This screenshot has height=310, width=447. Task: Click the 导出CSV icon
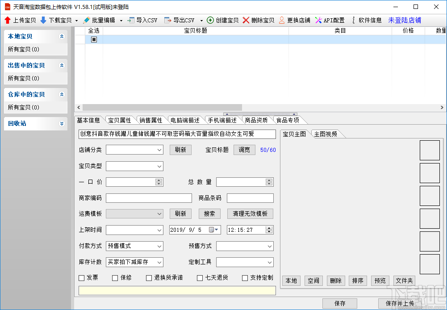(167, 20)
